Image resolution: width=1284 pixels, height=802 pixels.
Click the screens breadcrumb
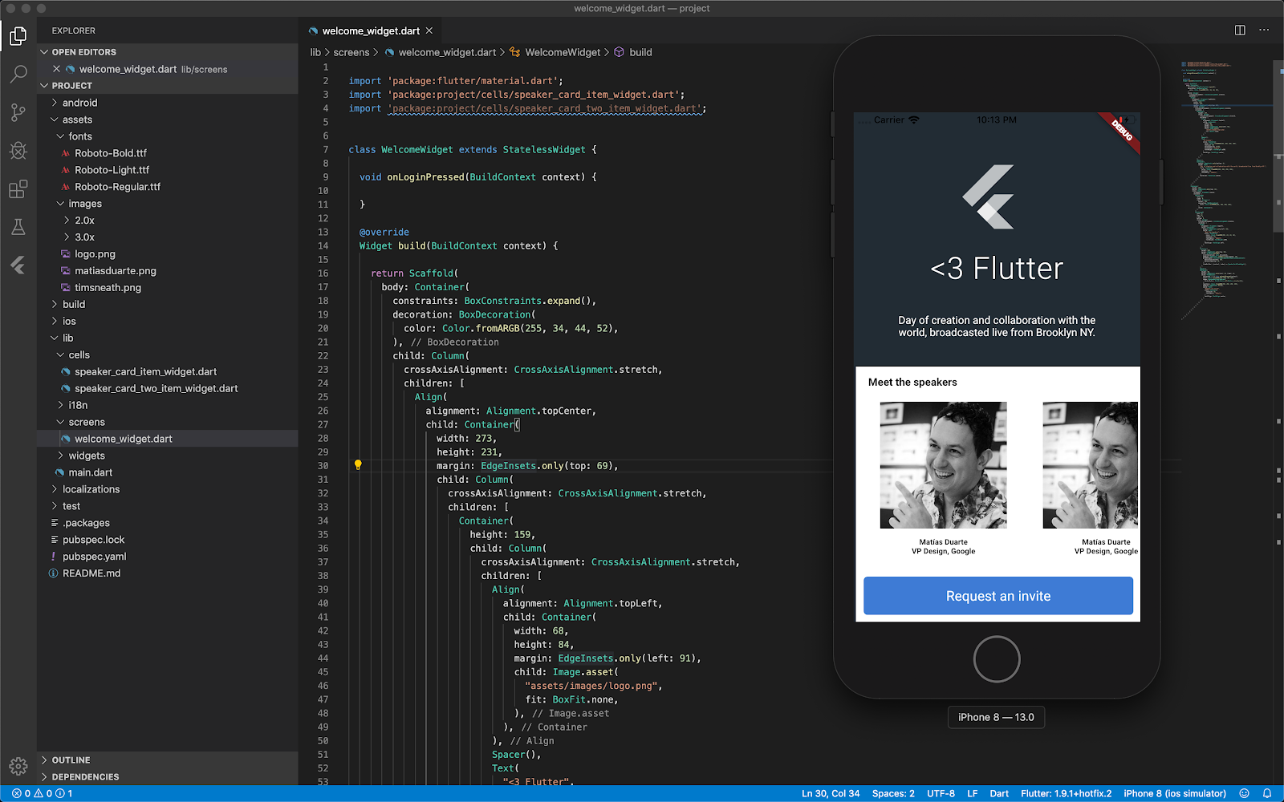[x=351, y=52]
